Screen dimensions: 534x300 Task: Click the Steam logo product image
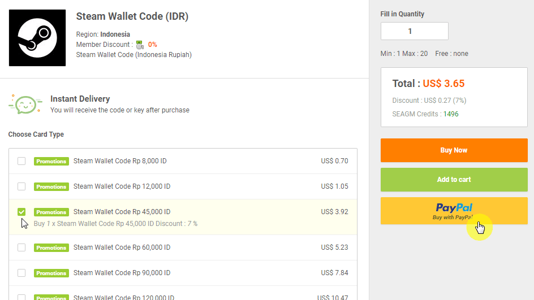37,38
